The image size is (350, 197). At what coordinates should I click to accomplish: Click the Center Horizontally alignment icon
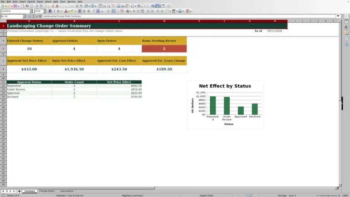pos(84,11)
